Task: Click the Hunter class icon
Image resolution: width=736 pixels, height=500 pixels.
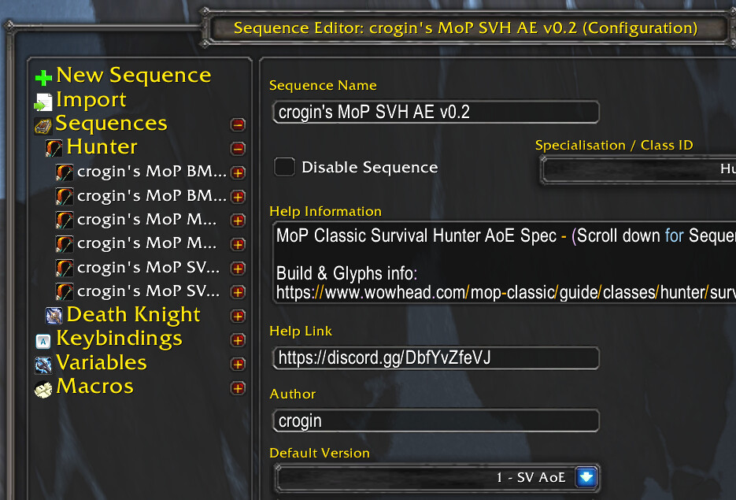Action: coord(54,148)
